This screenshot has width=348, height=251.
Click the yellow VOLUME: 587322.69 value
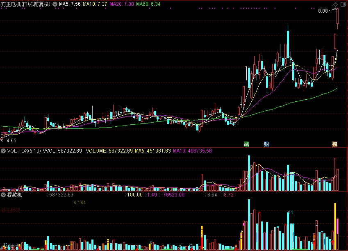(x=109, y=151)
